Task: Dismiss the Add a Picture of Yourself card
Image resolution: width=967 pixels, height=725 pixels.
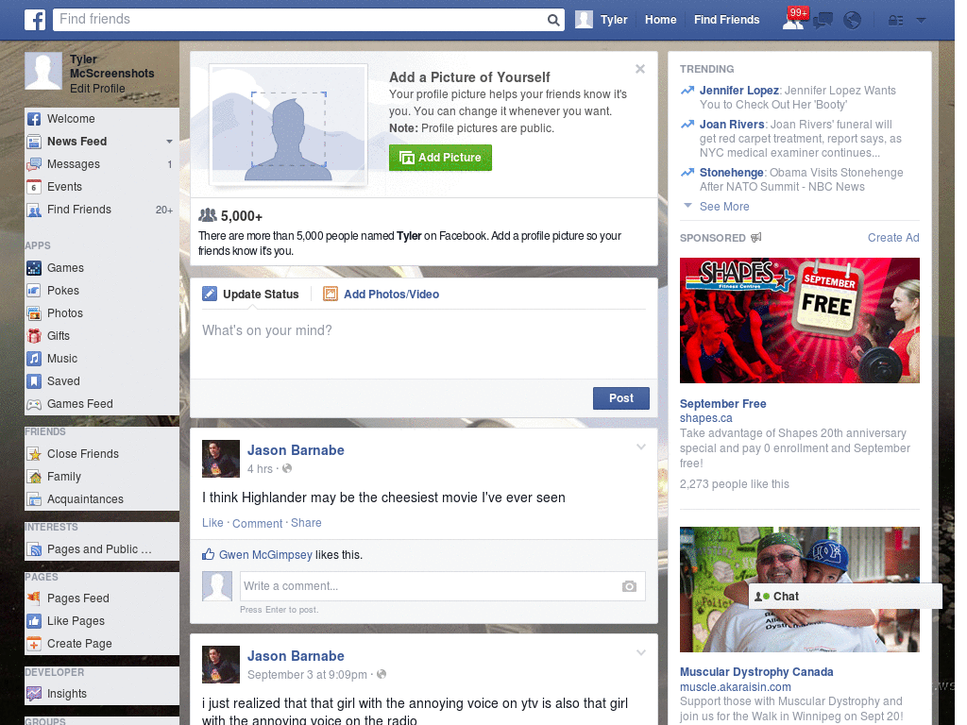Action: point(640,68)
